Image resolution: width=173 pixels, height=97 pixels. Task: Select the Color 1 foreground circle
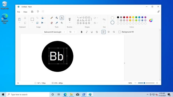[x=112, y=18]
